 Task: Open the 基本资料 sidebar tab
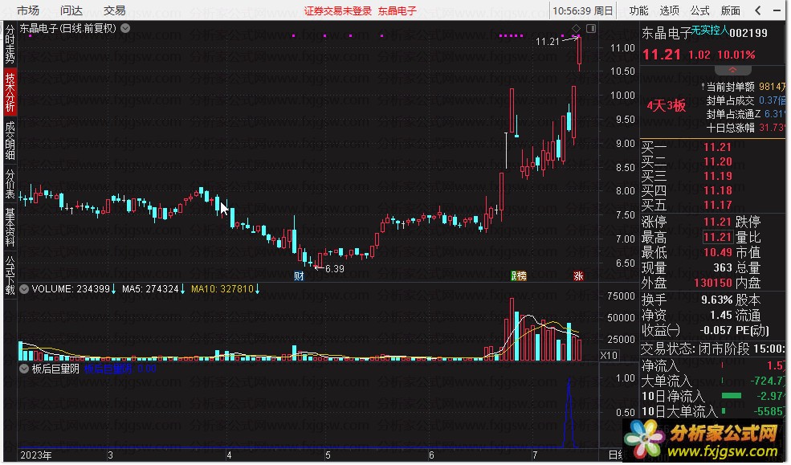point(10,227)
